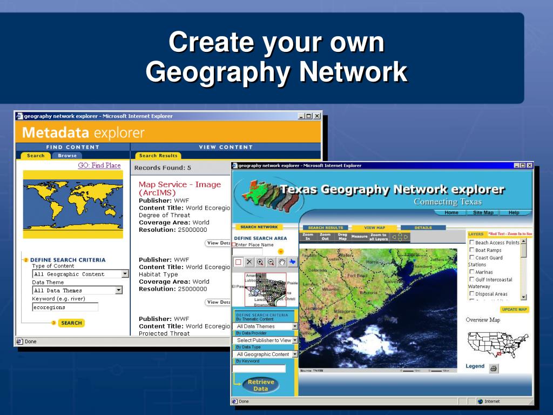
Task: Open the Site Map link
Action: 483,212
